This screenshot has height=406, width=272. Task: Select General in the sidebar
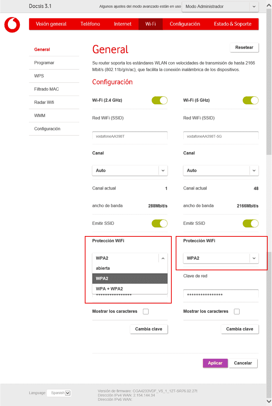tap(42, 49)
